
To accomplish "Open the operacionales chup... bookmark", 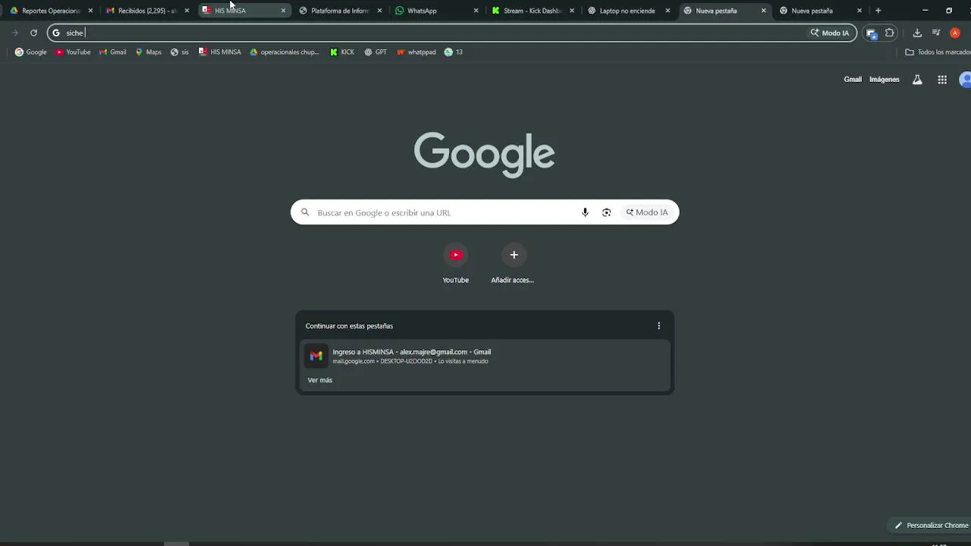I will tap(284, 52).
